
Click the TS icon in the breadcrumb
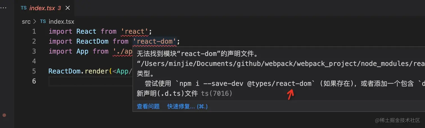(x=43, y=21)
